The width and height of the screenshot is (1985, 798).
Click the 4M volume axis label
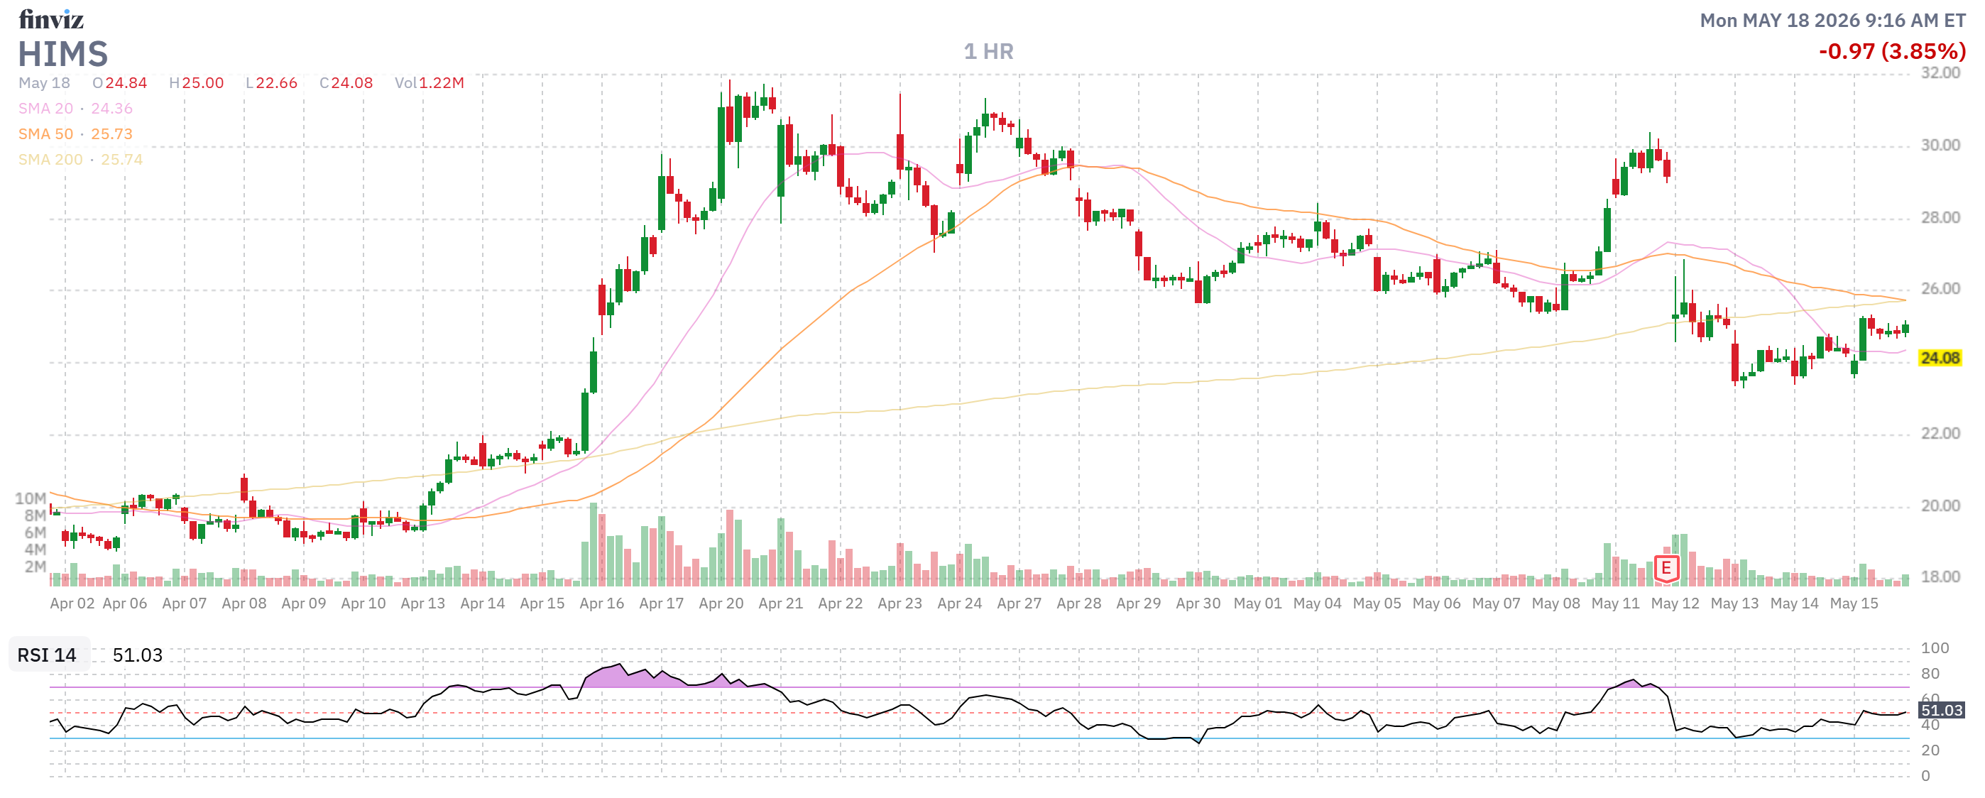click(35, 550)
